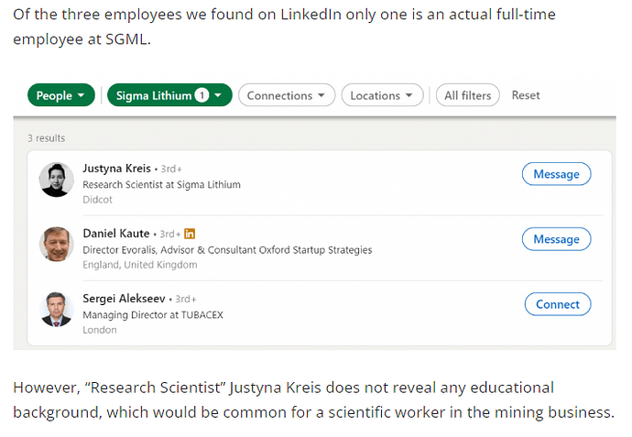This screenshot has width=632, height=437.
Task: Click the Sigma Lithium filter count badge
Action: (202, 95)
